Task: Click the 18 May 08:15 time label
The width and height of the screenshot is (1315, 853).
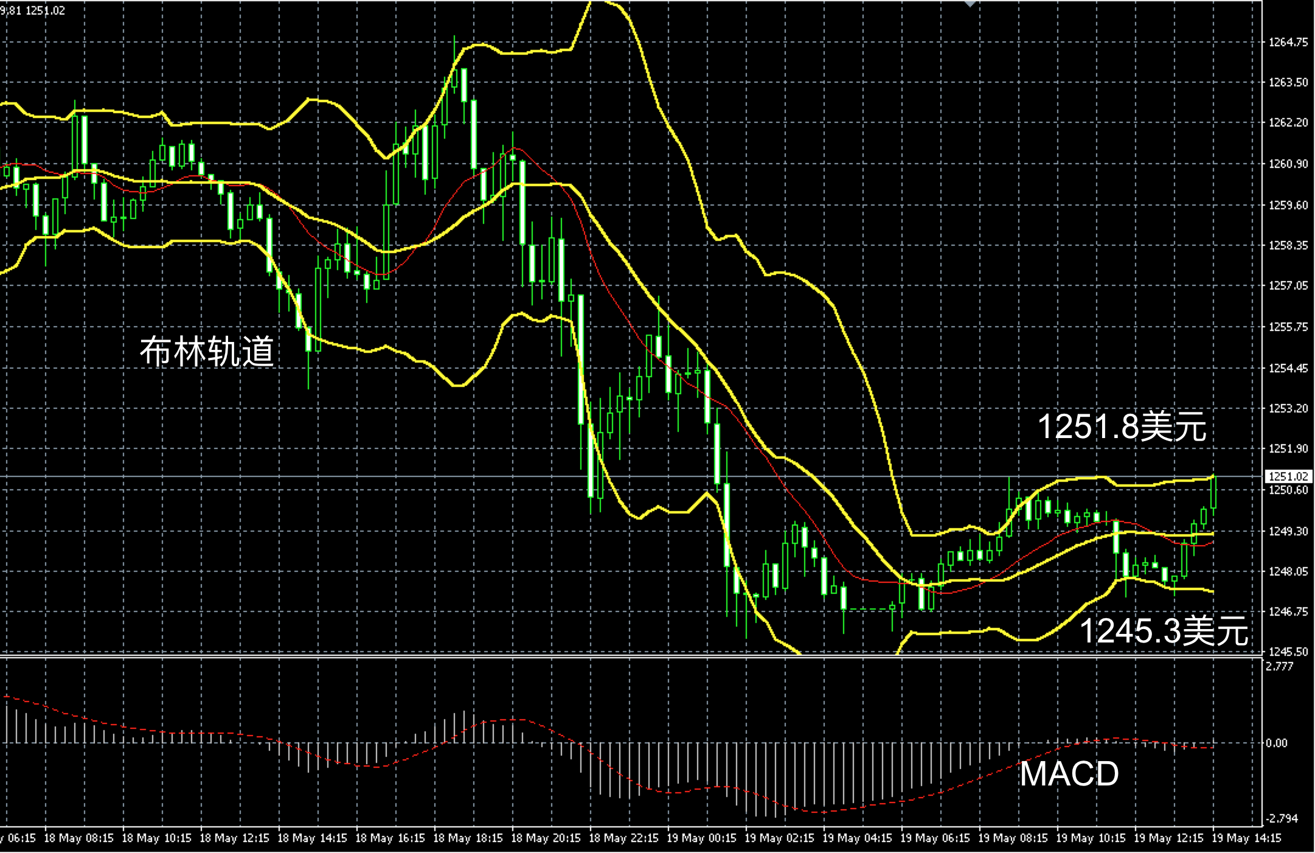Action: point(79,838)
